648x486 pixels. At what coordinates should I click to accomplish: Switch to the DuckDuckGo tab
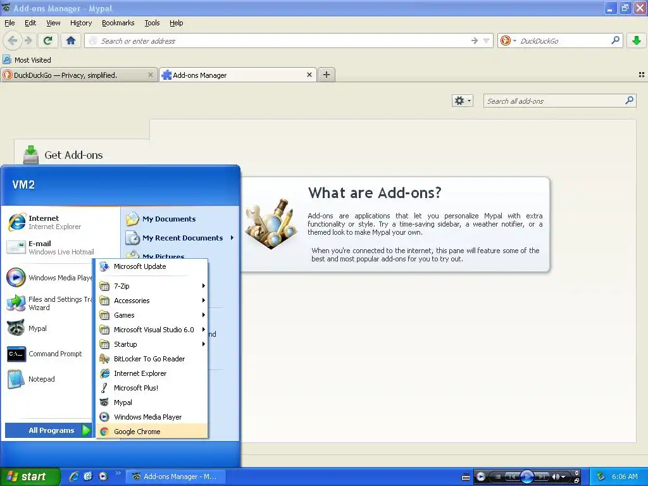pos(78,75)
